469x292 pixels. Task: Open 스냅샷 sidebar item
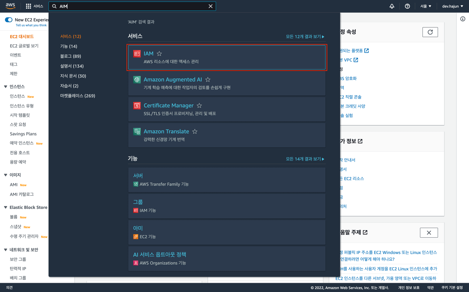tap(15, 227)
